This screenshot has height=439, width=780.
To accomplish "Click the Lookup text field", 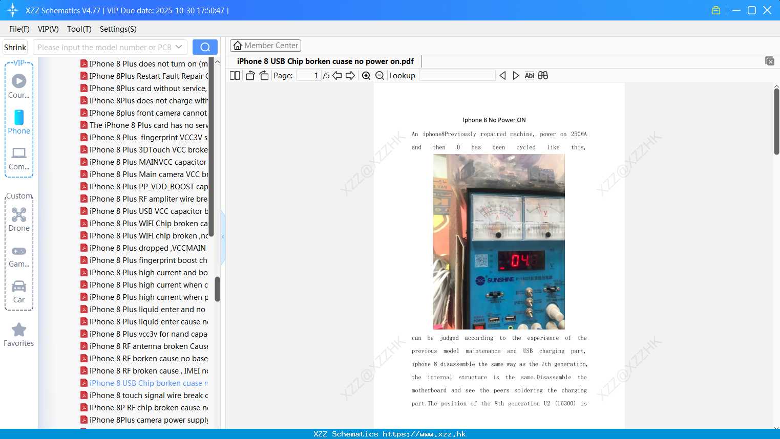I will click(457, 75).
